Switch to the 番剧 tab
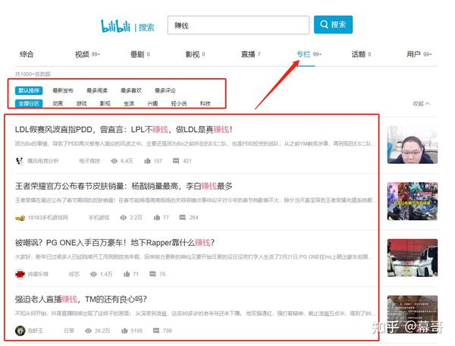Screen dimensions: 455x346 tap(140, 55)
